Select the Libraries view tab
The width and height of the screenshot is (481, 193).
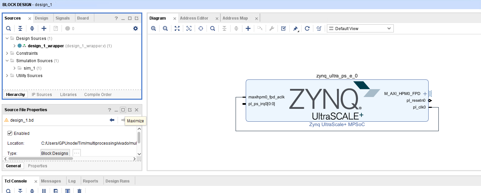68,95
